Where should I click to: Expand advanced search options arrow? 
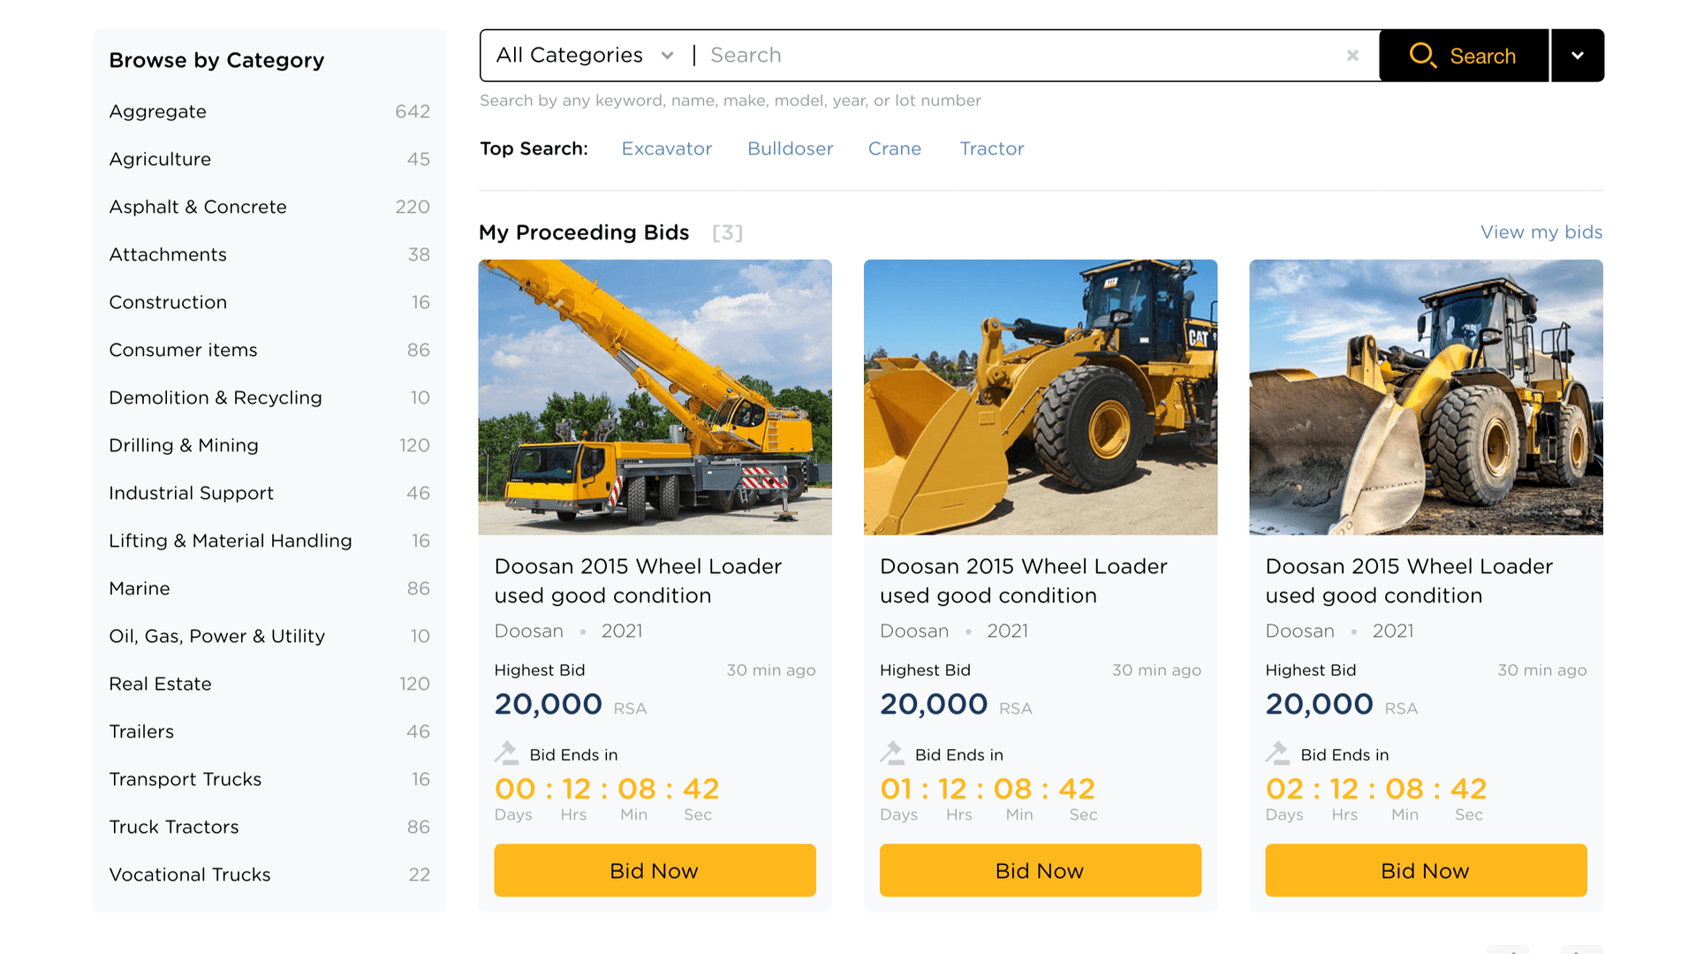pyautogui.click(x=1578, y=56)
